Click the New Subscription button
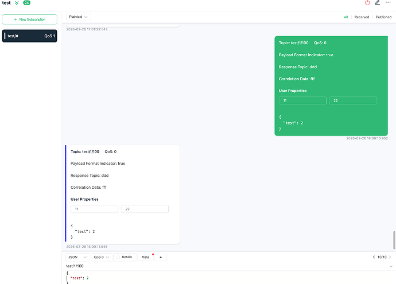This screenshot has height=284, width=396. [x=29, y=20]
